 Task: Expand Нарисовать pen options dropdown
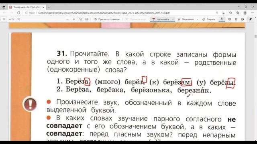(173, 19)
